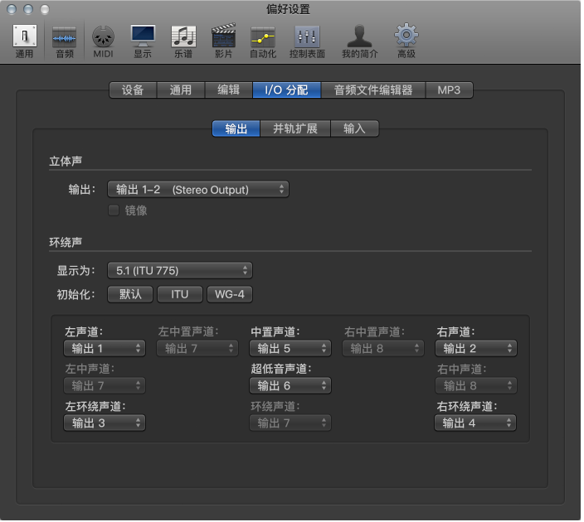Select the 输入 input segment

(x=354, y=128)
